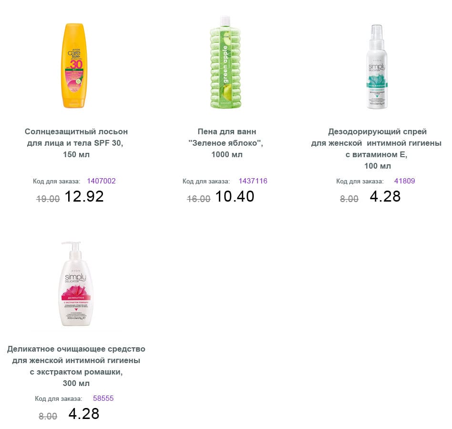Image resolution: width=452 pixels, height=429 pixels.
Task: Select the 10.40 sale price
Action: pyautogui.click(x=235, y=196)
